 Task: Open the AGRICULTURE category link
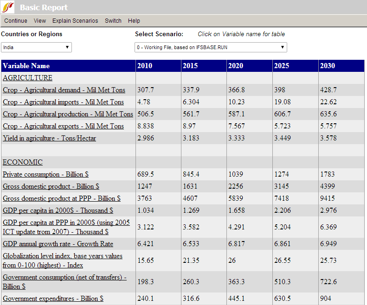coord(27,78)
